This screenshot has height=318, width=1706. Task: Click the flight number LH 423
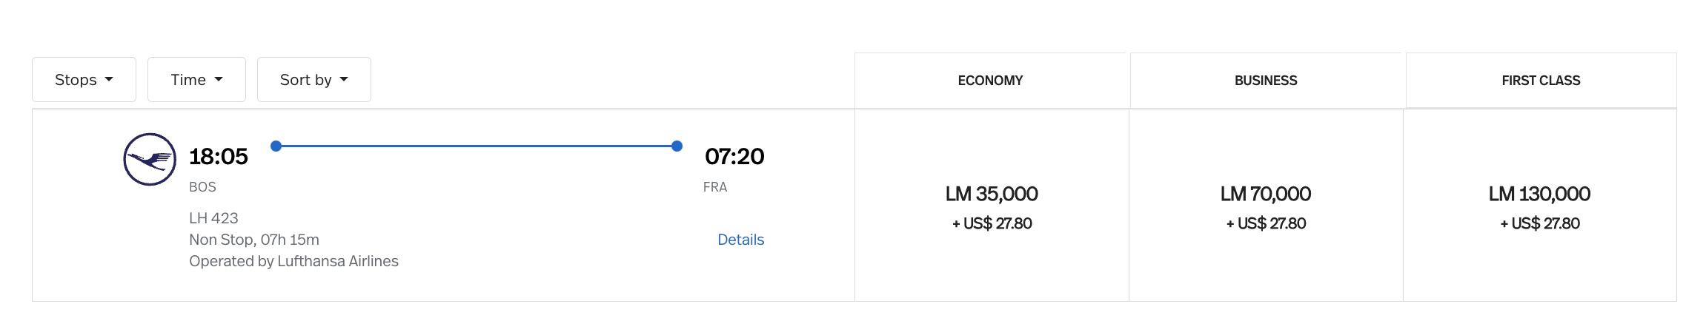pyautogui.click(x=213, y=218)
